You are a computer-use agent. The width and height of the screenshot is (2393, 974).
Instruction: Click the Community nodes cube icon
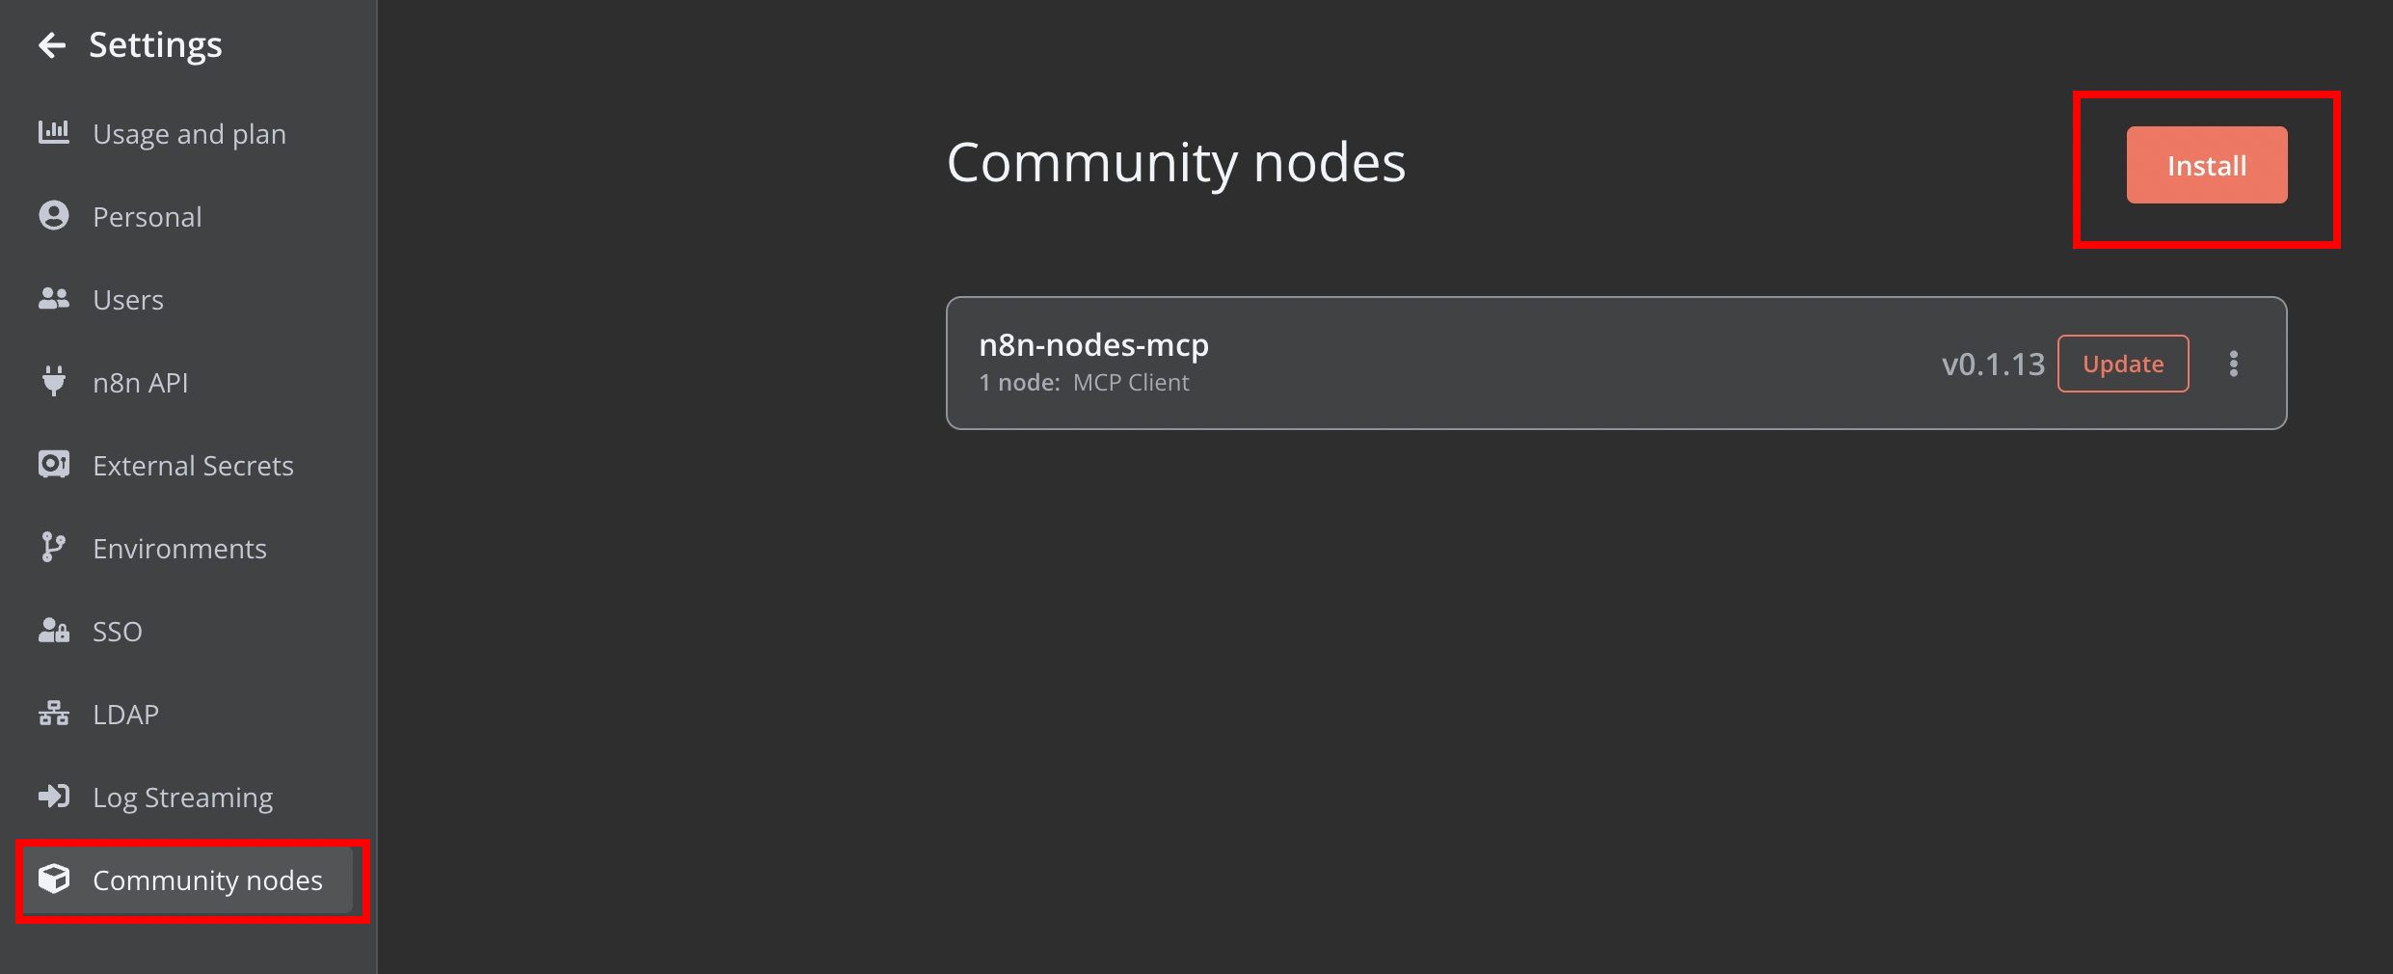(x=54, y=879)
